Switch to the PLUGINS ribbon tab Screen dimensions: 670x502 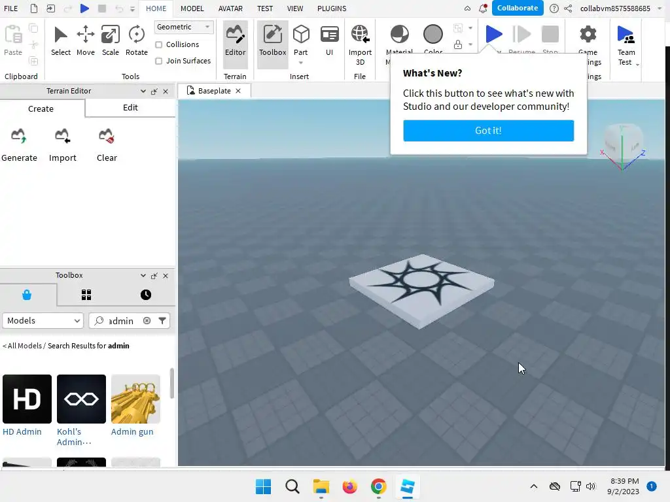(332, 8)
